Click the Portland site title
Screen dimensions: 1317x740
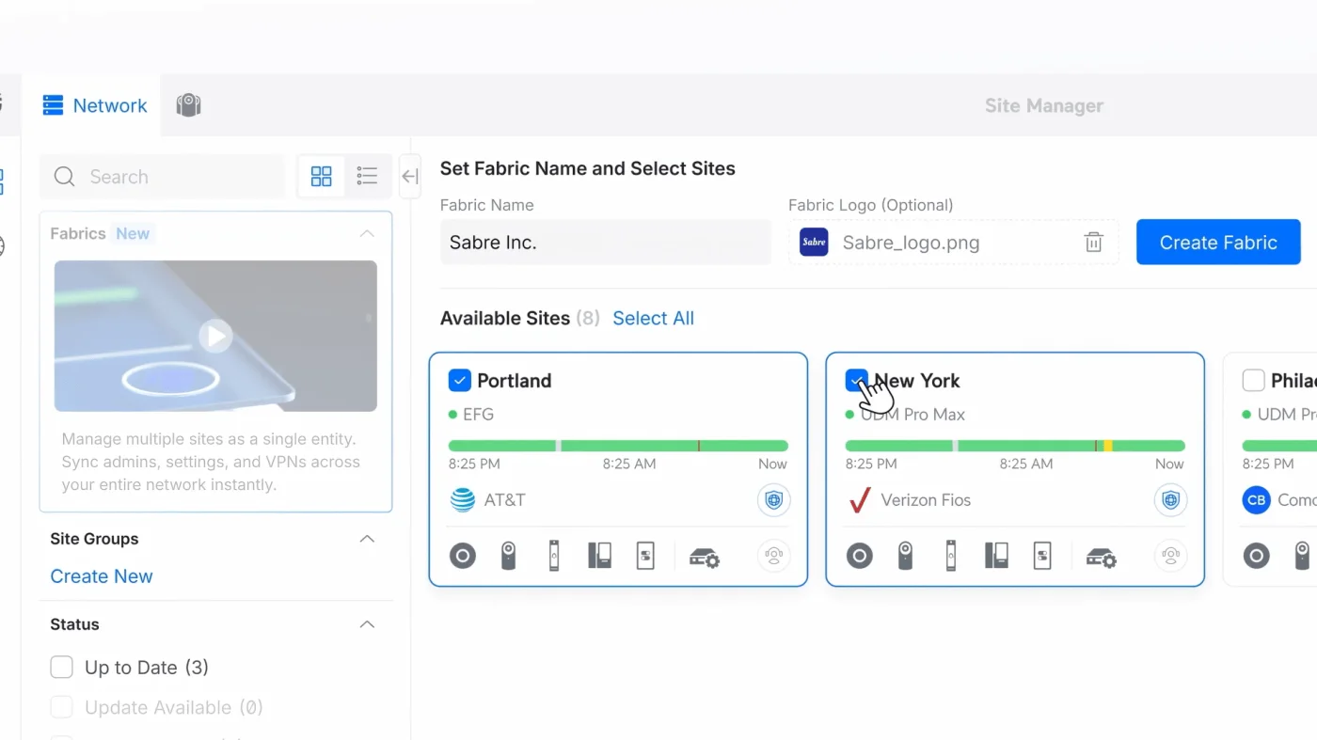tap(514, 380)
